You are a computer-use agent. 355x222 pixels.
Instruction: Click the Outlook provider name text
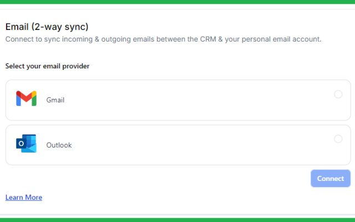point(59,145)
